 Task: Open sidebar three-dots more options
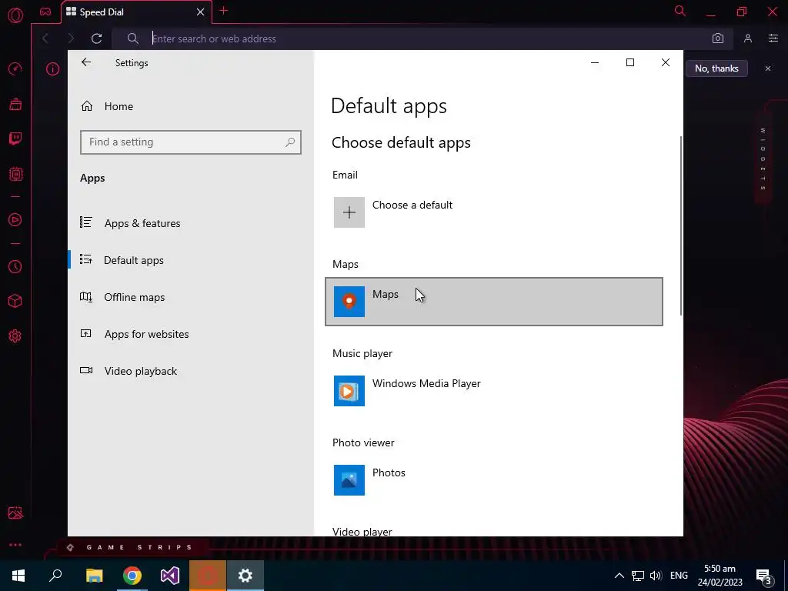pos(15,545)
